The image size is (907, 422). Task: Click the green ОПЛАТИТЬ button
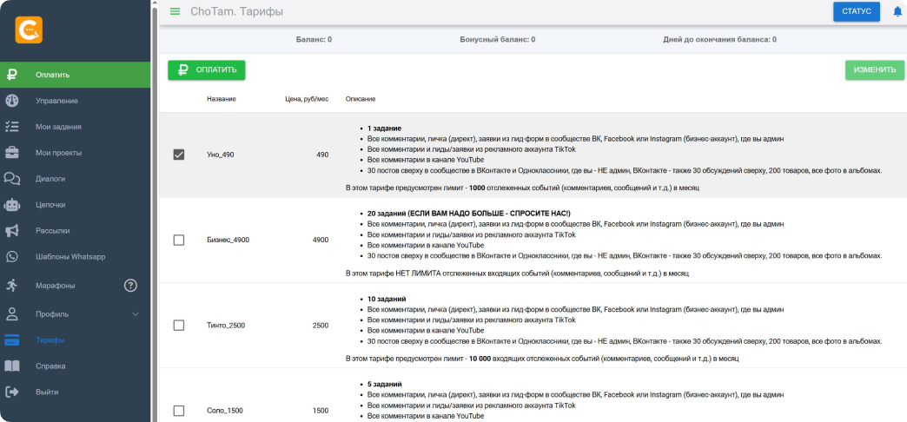[207, 70]
